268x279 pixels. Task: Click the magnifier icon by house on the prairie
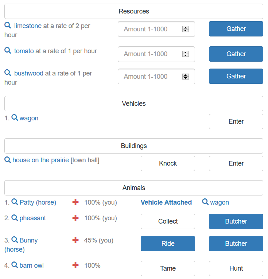coord(7,160)
